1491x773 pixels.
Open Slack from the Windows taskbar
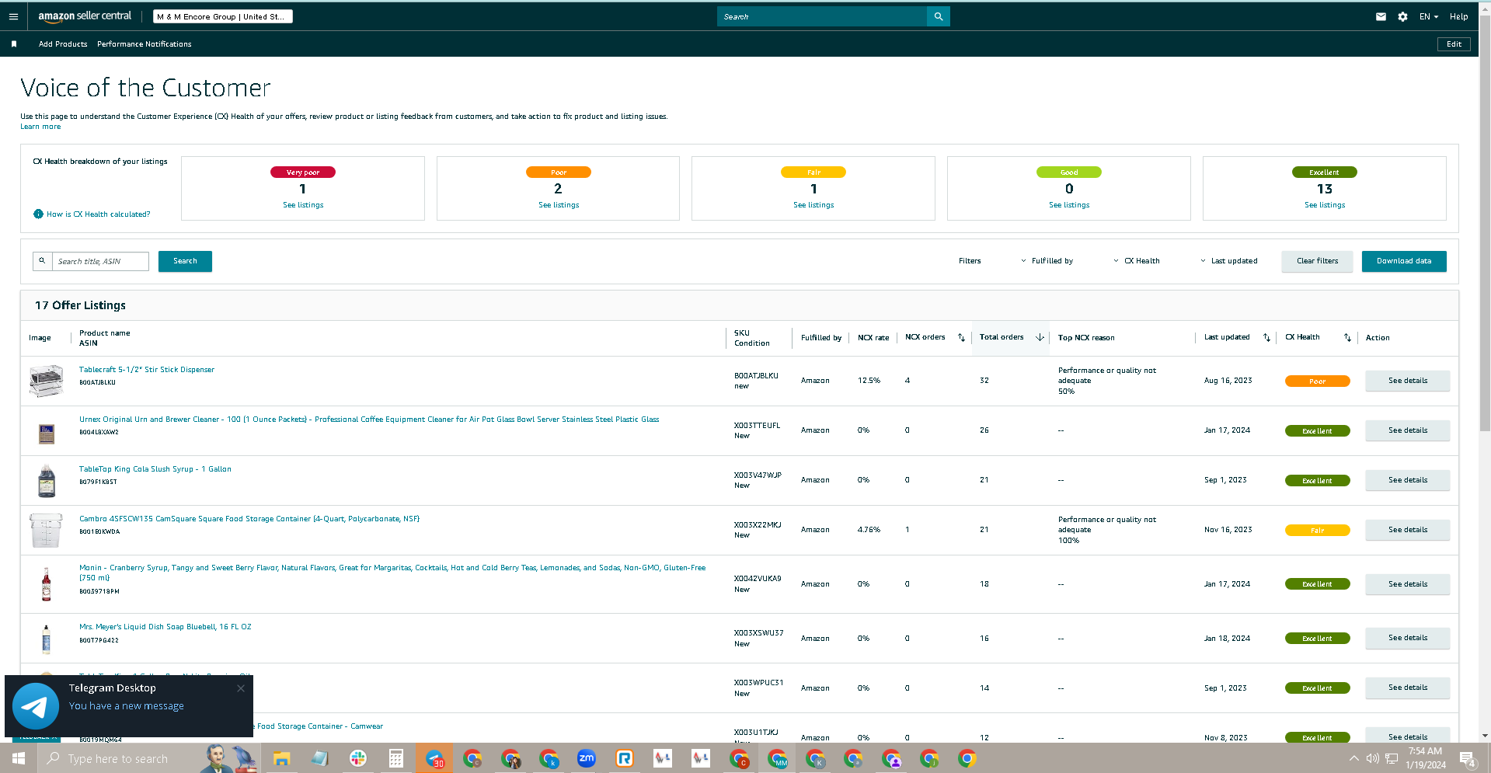coord(358,758)
